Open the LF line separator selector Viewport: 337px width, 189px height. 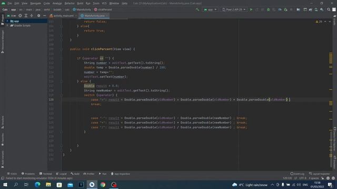pos(295,178)
